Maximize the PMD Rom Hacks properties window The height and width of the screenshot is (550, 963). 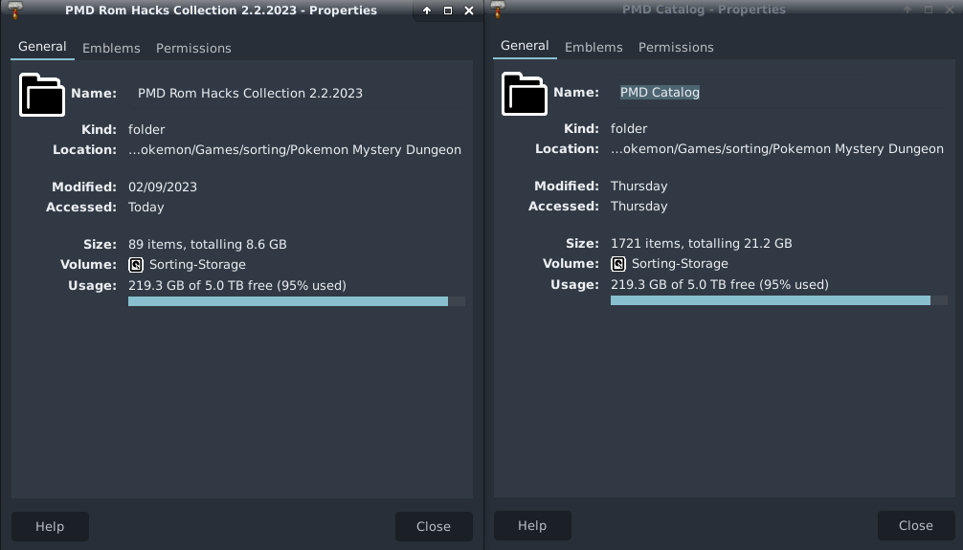tap(448, 11)
